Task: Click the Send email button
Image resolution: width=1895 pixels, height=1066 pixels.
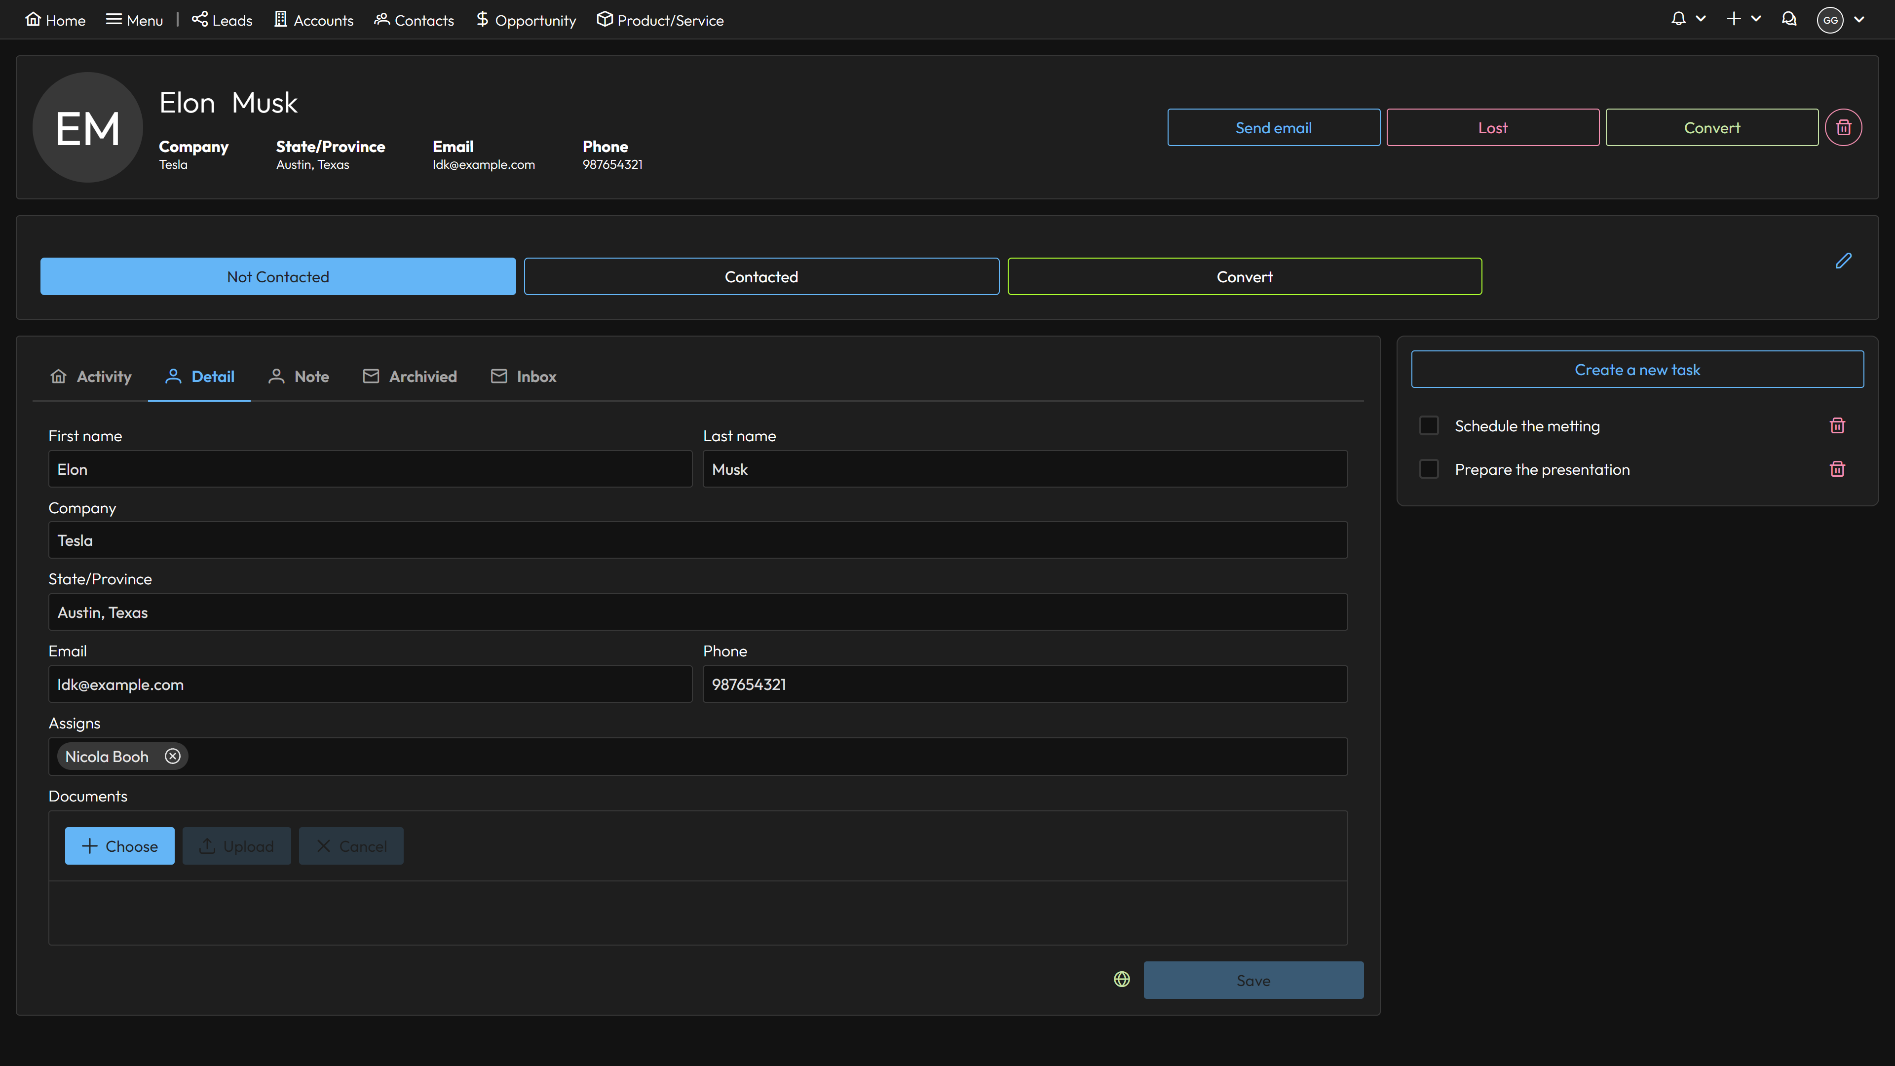Action: coord(1273,127)
